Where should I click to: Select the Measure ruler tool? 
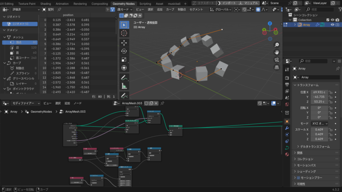pos(124,86)
